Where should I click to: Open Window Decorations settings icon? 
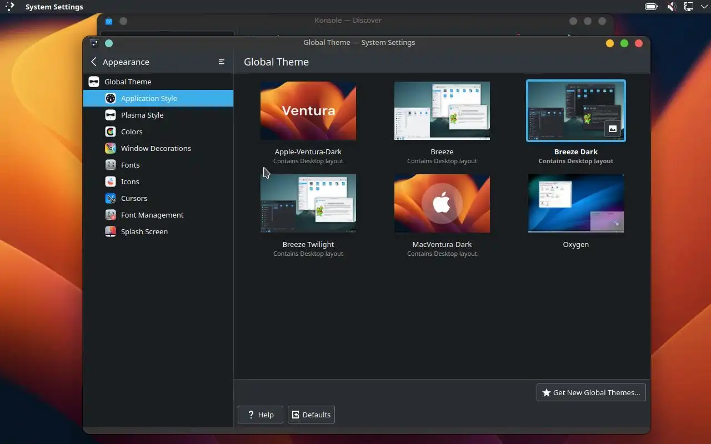point(111,148)
